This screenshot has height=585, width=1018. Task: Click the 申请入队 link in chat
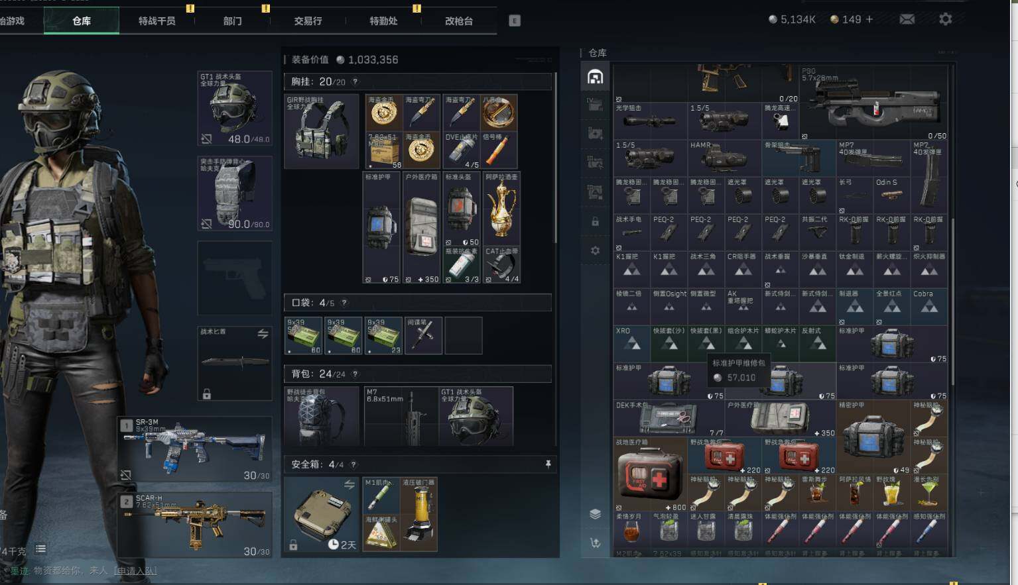click(x=135, y=570)
